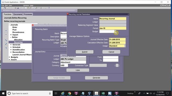
Task: Select Post in the Journals tree
Action: pos(14,30)
